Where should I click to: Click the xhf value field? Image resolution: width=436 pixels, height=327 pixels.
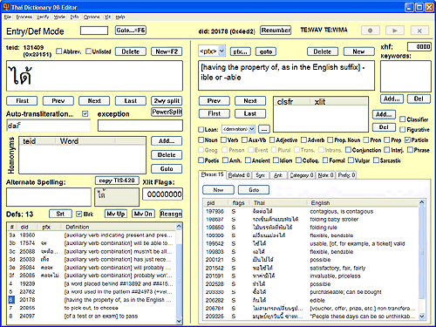tap(419, 46)
